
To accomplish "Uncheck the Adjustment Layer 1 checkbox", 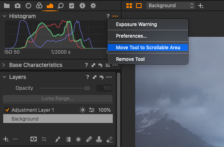I will (x=7, y=110).
